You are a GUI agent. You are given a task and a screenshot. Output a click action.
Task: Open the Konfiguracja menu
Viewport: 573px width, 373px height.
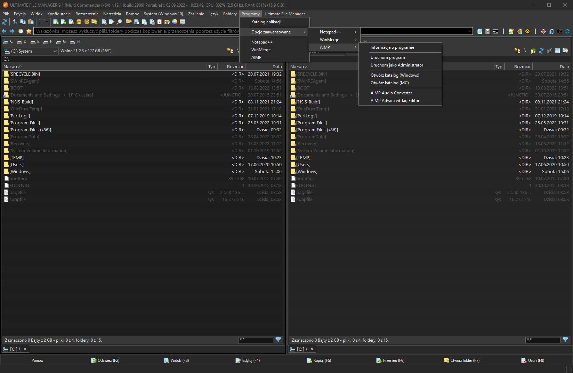(59, 14)
